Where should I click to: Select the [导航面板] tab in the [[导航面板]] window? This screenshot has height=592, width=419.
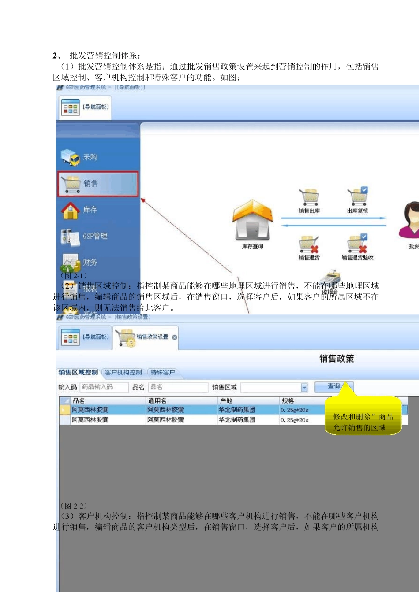85,107
